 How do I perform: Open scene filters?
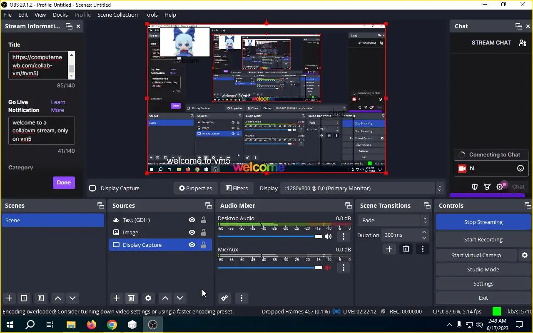(41, 298)
